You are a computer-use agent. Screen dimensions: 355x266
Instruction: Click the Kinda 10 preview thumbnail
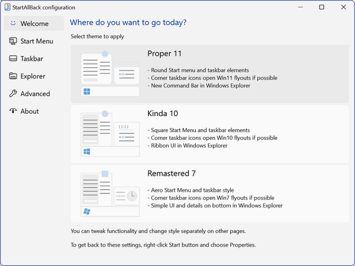(x=110, y=133)
